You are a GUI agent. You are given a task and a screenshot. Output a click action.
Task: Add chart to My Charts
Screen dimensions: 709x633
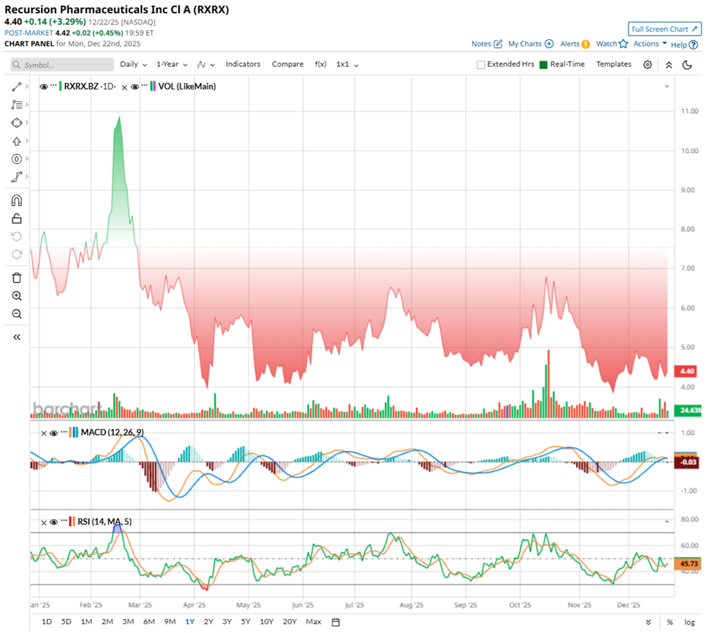pos(531,44)
